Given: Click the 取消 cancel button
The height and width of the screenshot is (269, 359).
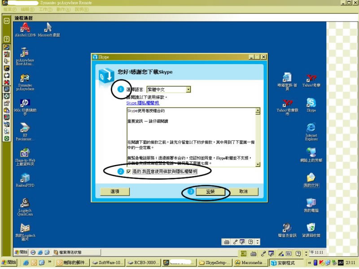Looking at the screenshot, I should [243, 192].
